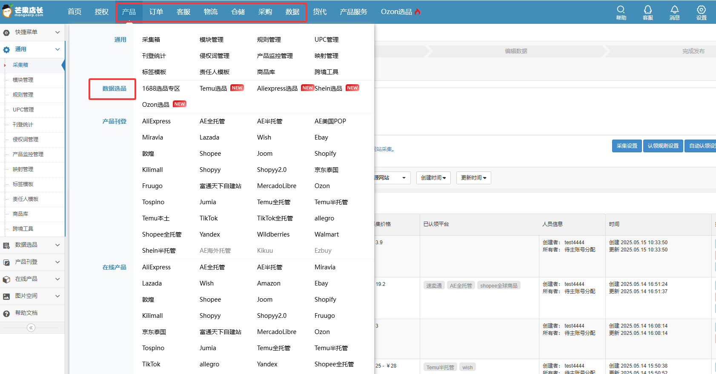
Task: Click the 在线产品 cube sidebar icon
Action: click(x=6, y=280)
